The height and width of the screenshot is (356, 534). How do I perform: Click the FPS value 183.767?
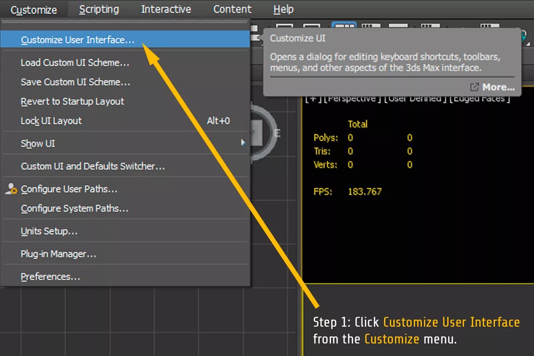365,191
